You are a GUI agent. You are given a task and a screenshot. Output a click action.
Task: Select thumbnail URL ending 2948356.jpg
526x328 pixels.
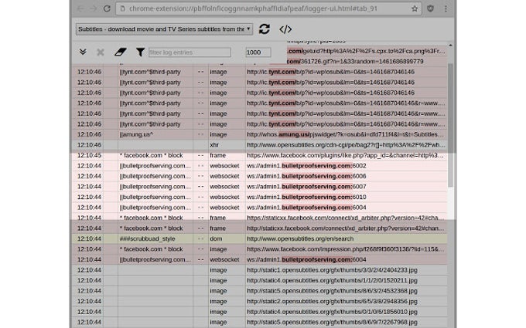pyautogui.click(x=332, y=301)
